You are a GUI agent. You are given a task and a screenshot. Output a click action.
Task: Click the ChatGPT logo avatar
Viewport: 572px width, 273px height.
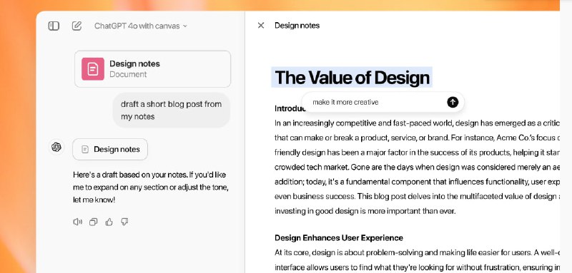[56, 148]
